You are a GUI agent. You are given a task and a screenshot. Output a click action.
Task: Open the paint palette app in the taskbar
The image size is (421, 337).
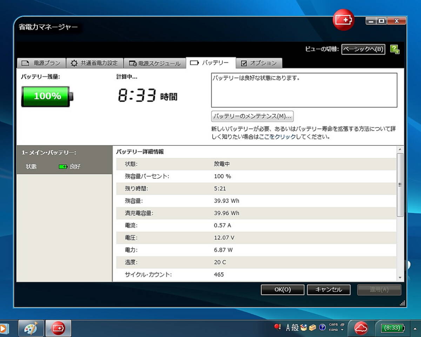31,328
